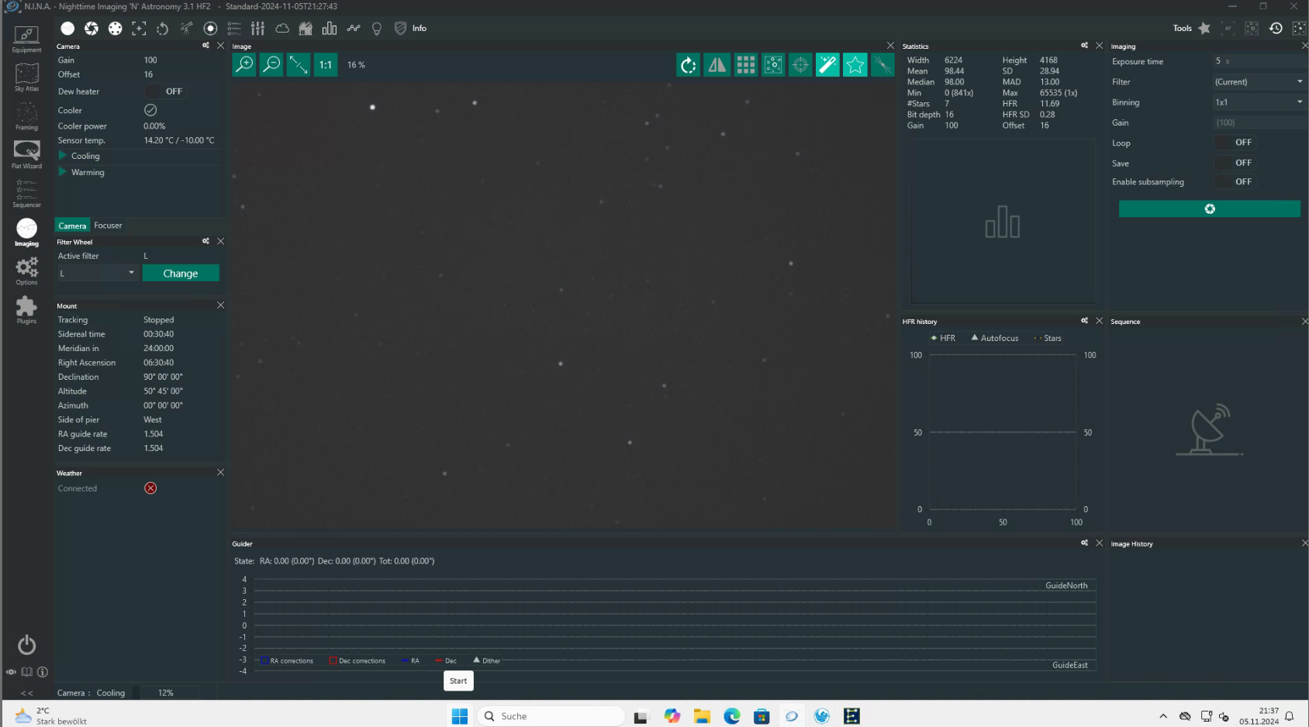Zoom in on the image
This screenshot has height=727, width=1309.
point(244,64)
